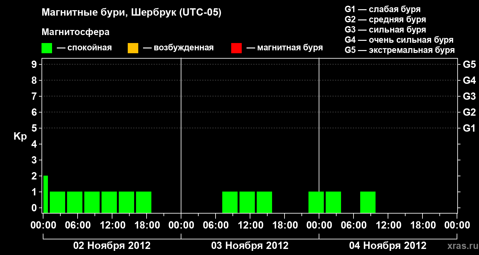
Task: Click the Kp axis value 0
Action: coord(35,208)
